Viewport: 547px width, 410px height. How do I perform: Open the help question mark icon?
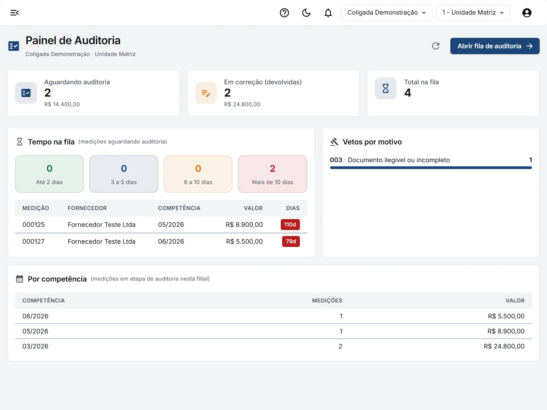click(284, 13)
